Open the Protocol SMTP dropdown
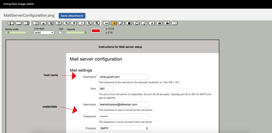Screen dimensions: 272x133 coord(124,129)
